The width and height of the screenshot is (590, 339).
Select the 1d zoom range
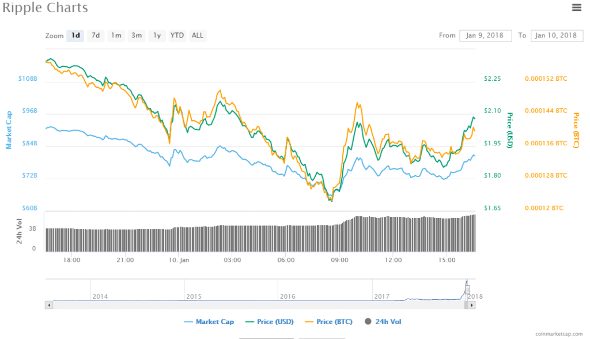pyautogui.click(x=75, y=35)
